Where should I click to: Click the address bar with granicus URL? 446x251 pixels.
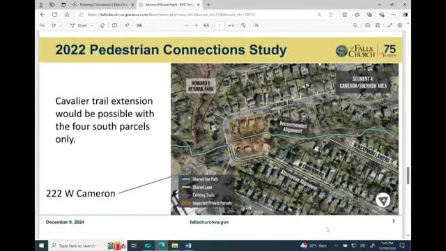197,15
